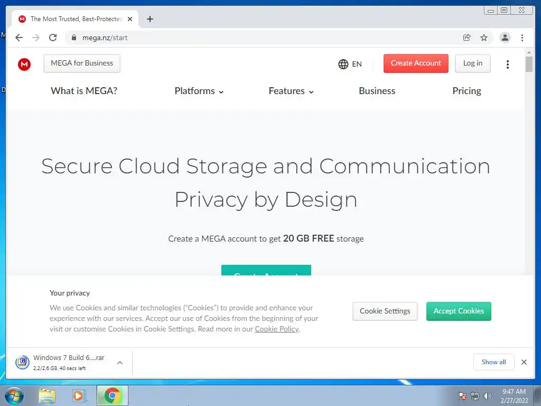
Task: Open a new browser tab
Action: [150, 19]
